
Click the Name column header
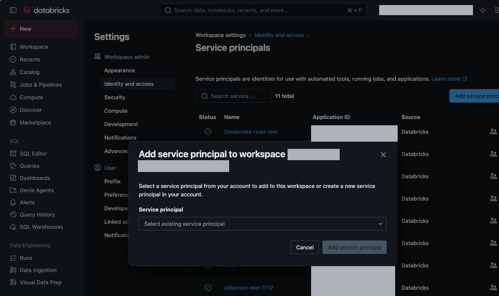pos(232,117)
